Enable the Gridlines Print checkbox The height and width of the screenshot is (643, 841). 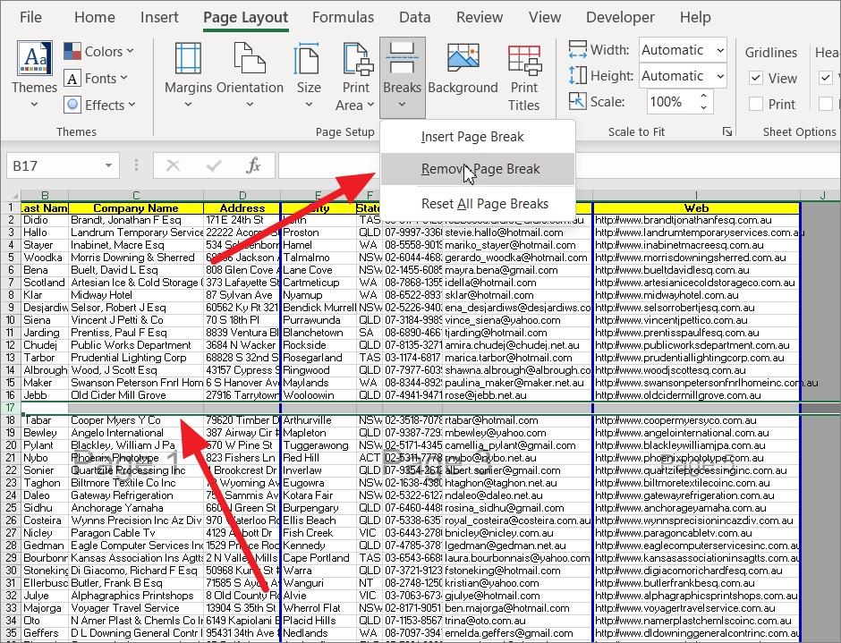tap(757, 105)
